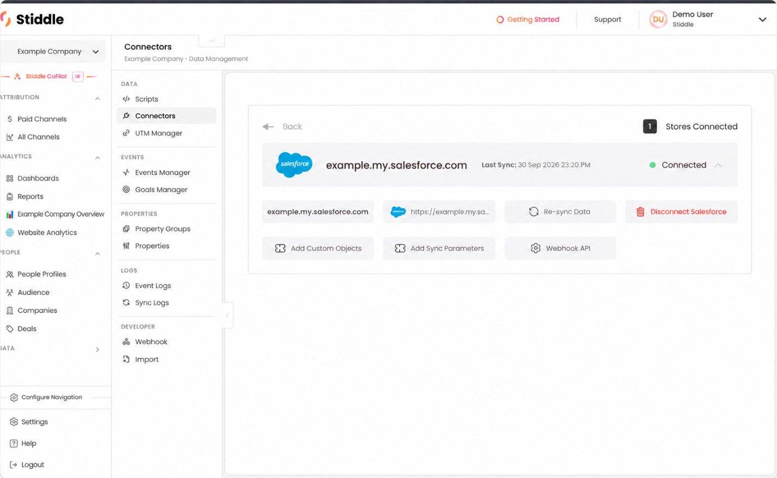Click the Add Sync Parameters icon

tap(400, 248)
